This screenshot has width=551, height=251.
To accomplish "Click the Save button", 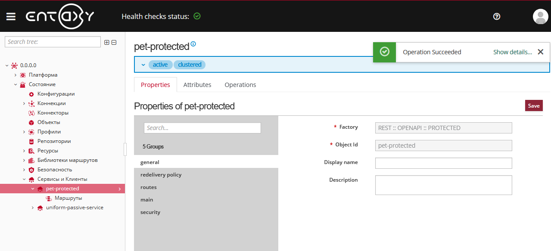I will 534,105.
